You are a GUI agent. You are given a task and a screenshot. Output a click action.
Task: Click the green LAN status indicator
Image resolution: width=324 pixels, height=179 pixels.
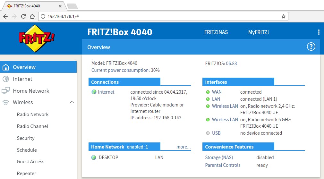(x=208, y=99)
